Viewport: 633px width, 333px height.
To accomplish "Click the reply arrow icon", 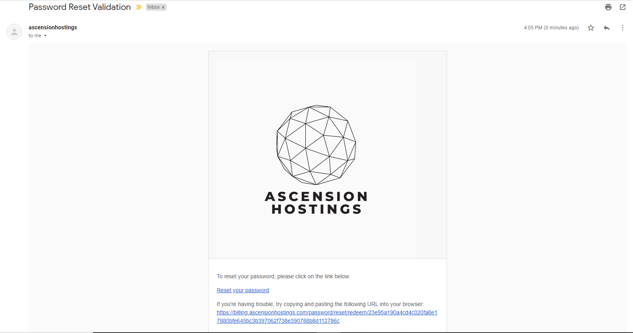I will (606, 28).
